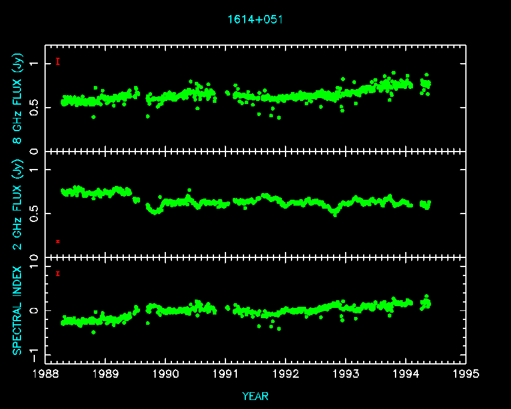
Task: Click the 1988 year tick label
Action: [x=46, y=374]
